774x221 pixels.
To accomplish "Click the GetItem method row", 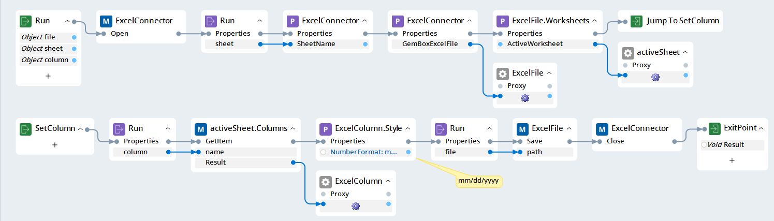I will click(245, 141).
